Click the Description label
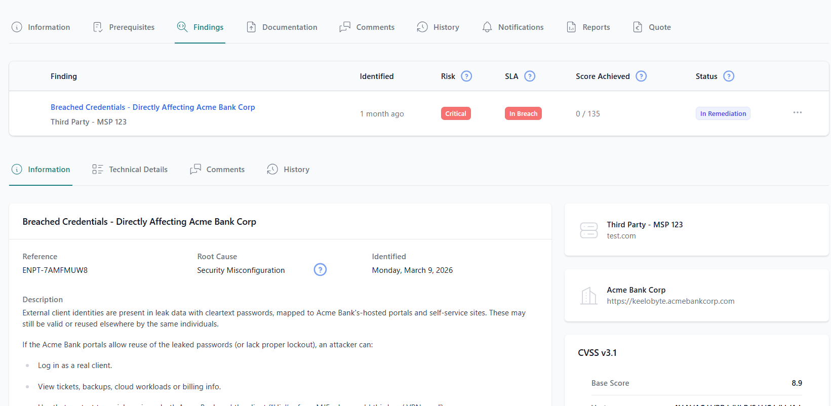The height and width of the screenshot is (406, 831). pos(43,300)
